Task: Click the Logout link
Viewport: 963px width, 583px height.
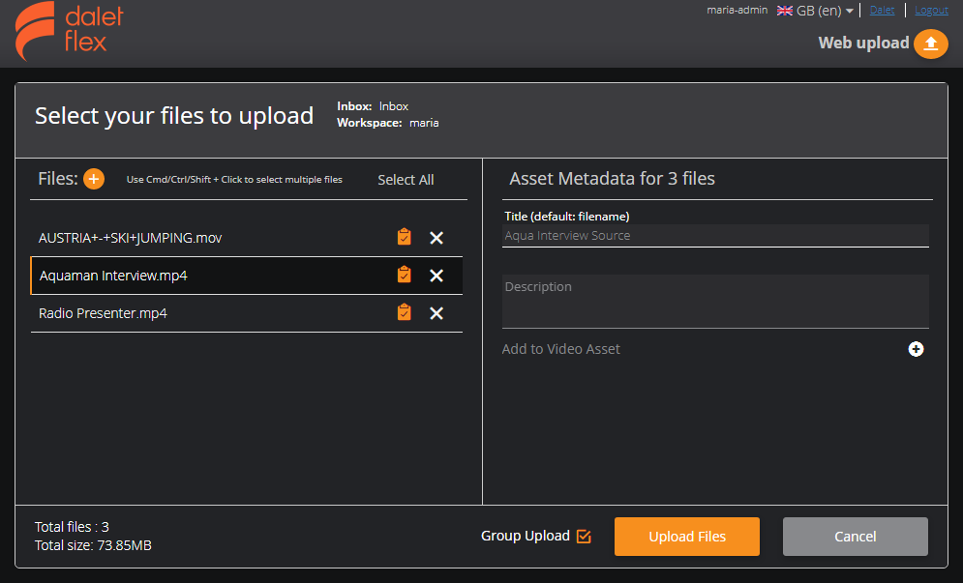Action: [930, 10]
